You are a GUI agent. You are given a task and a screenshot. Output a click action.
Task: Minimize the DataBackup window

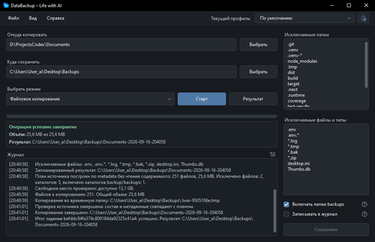click(x=332, y=5)
